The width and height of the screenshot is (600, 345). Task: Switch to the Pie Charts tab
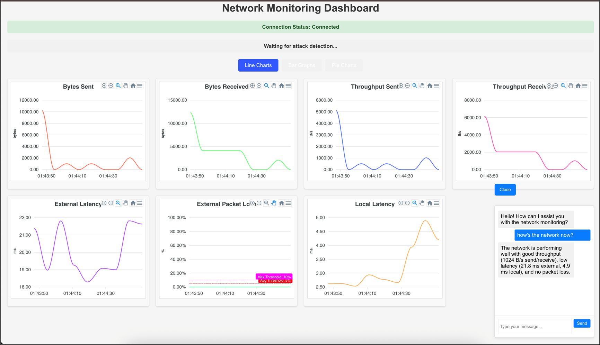[344, 65]
